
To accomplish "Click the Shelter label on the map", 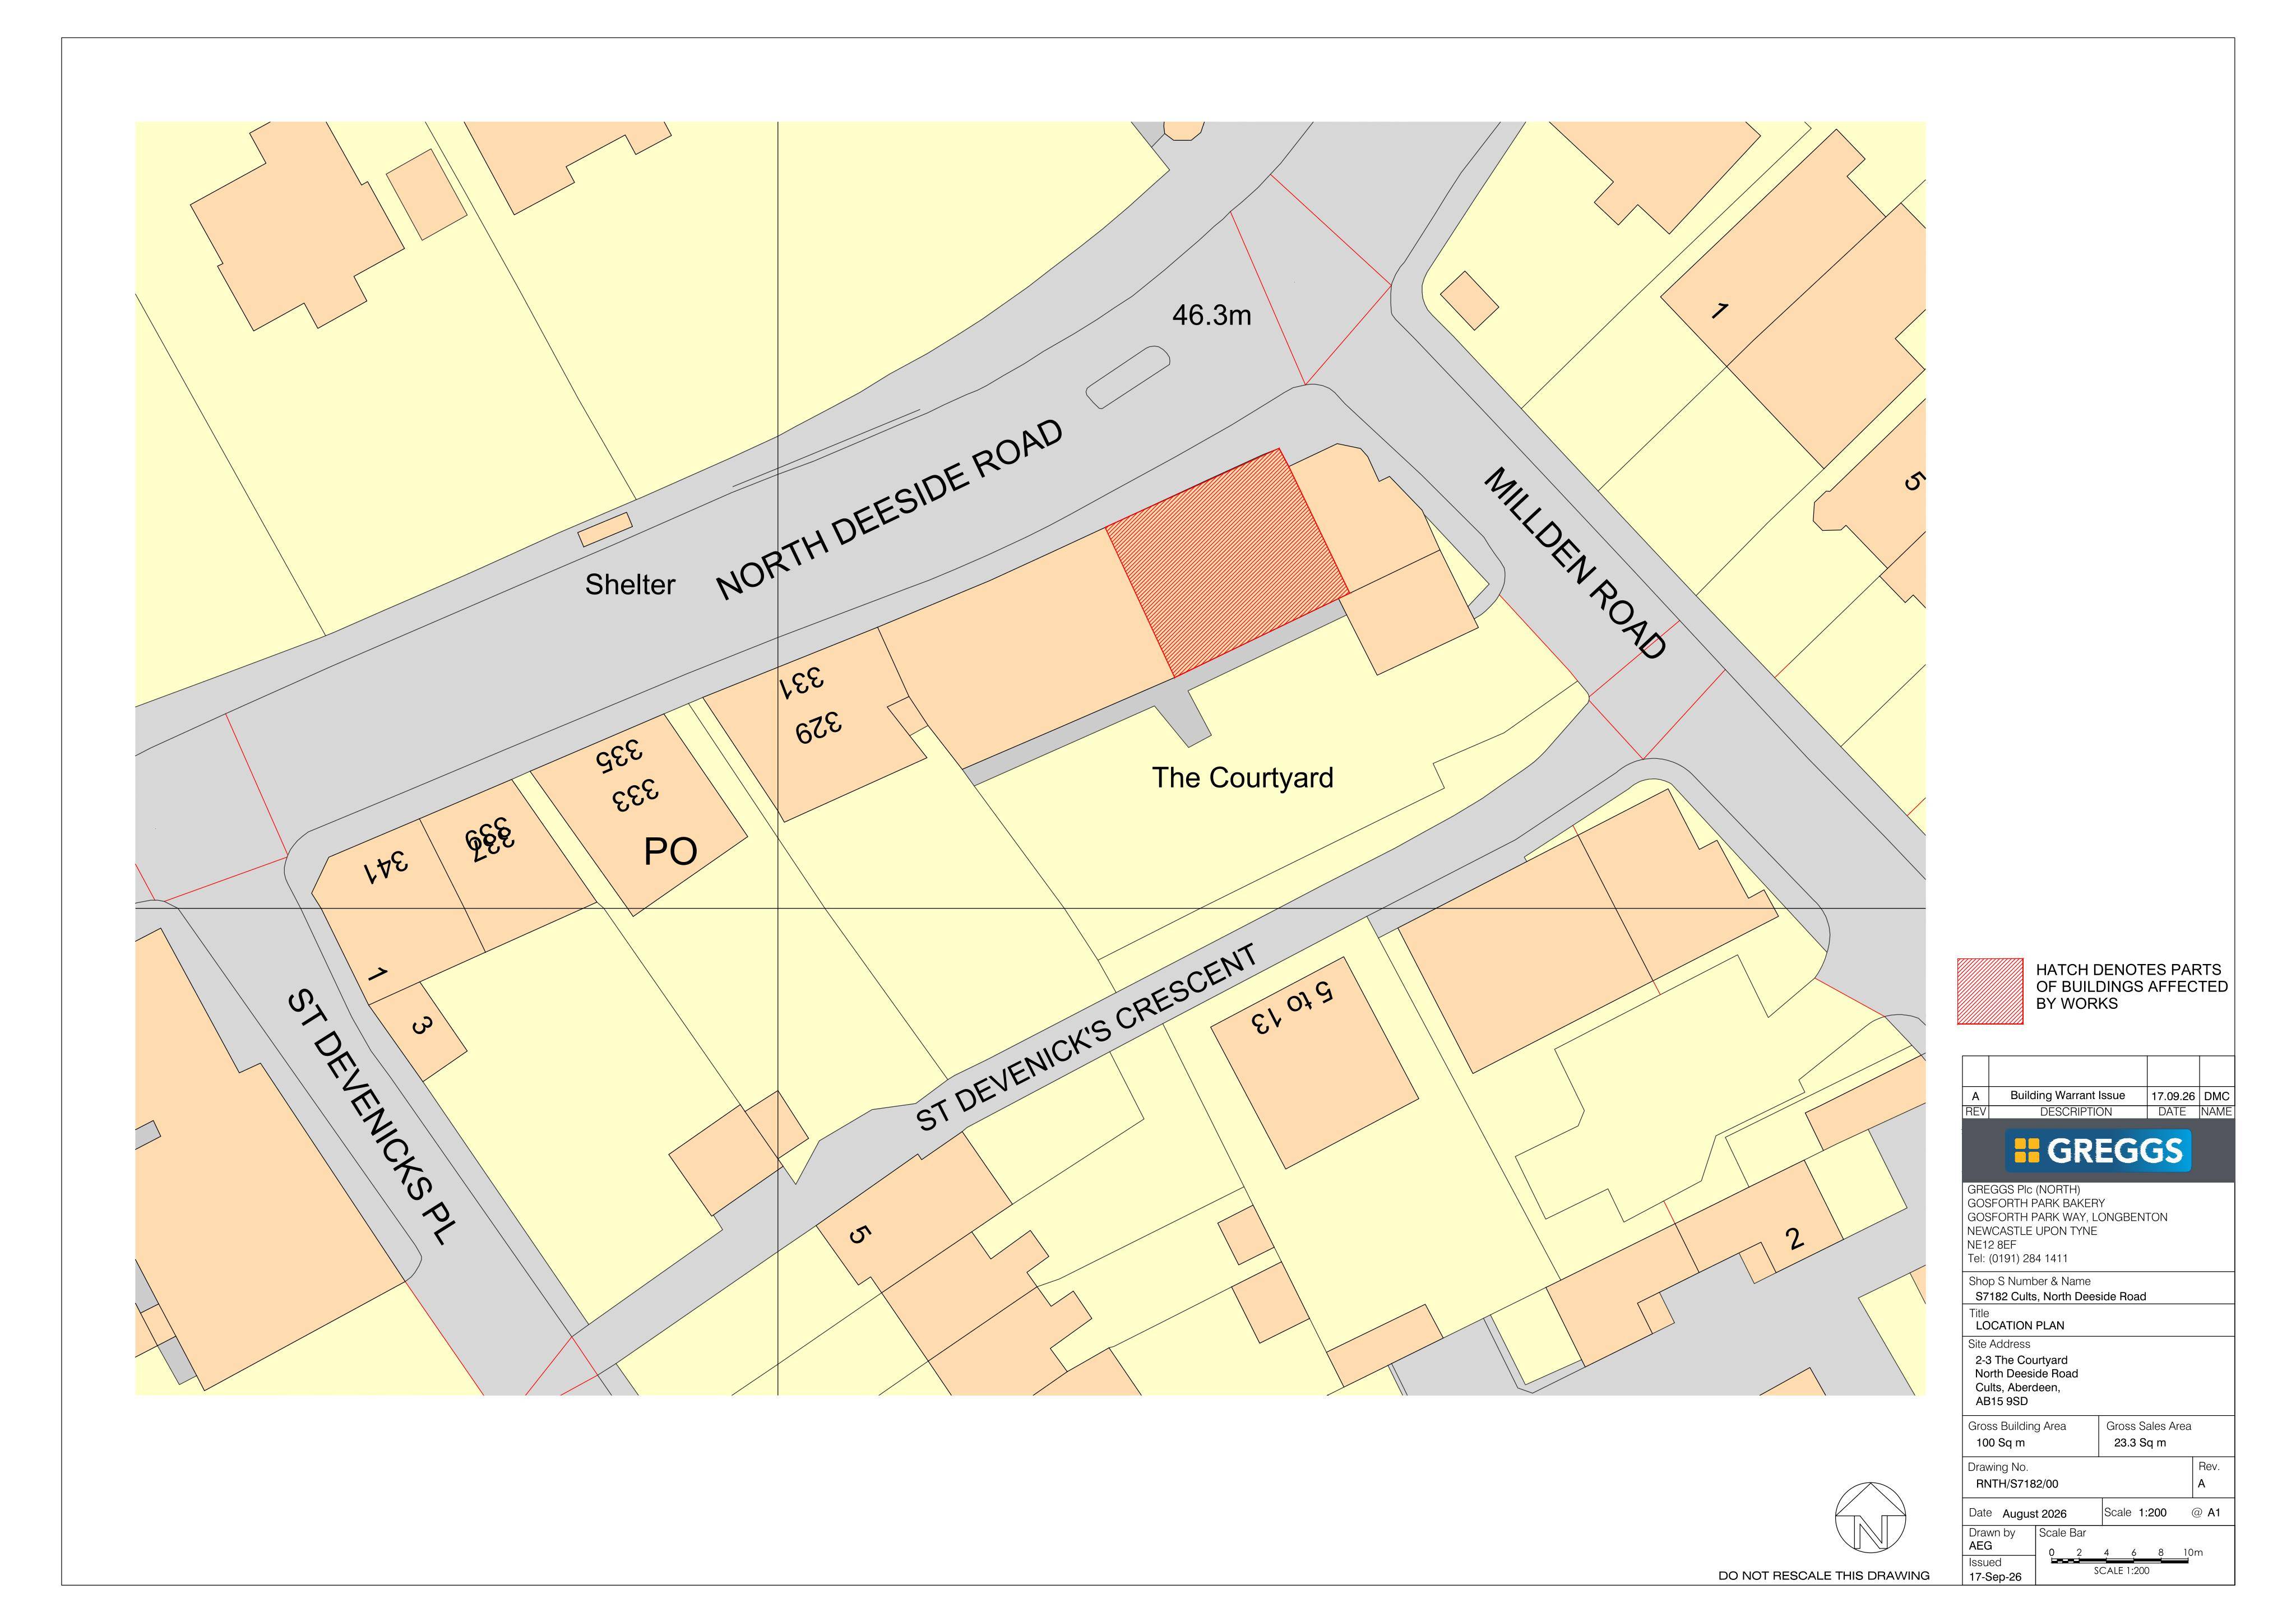I will click(630, 584).
